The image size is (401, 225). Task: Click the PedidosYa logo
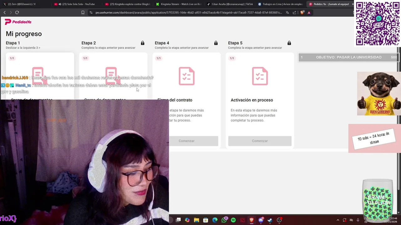[x=18, y=22]
